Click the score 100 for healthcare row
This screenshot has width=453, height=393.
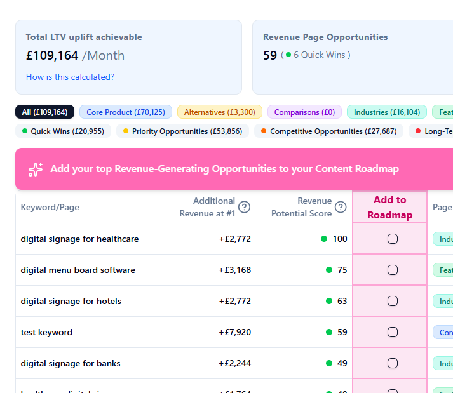coord(340,239)
